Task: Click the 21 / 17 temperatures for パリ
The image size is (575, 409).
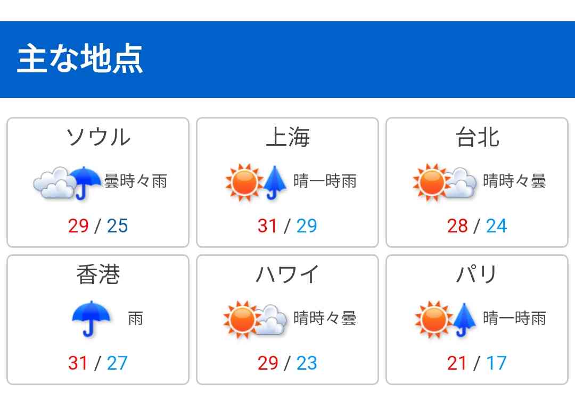Action: point(477,363)
